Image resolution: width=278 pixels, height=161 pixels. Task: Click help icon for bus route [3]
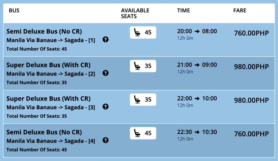point(105,107)
